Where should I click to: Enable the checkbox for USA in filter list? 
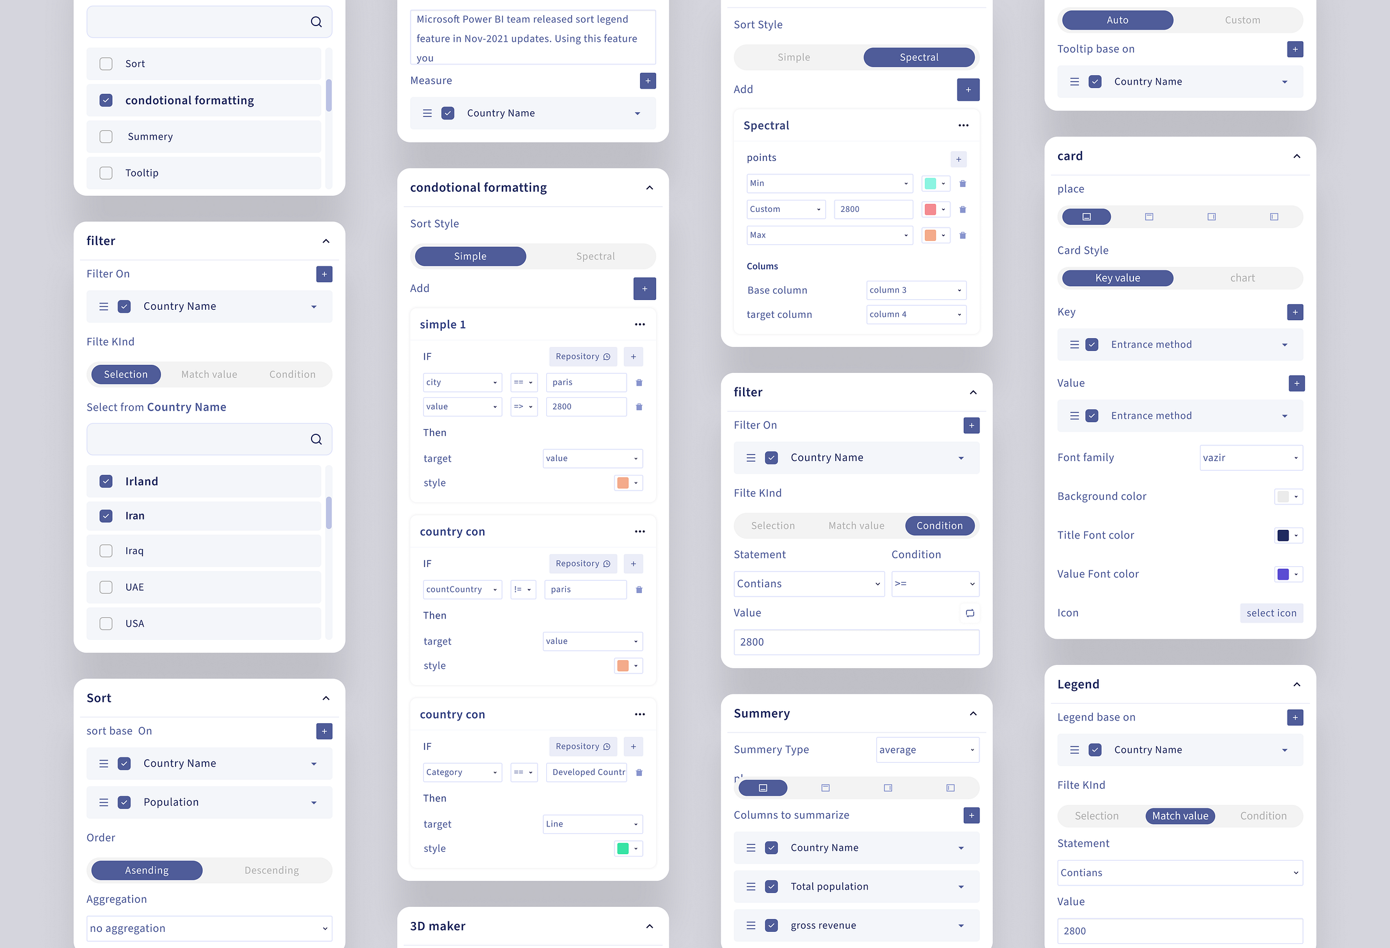click(x=105, y=623)
